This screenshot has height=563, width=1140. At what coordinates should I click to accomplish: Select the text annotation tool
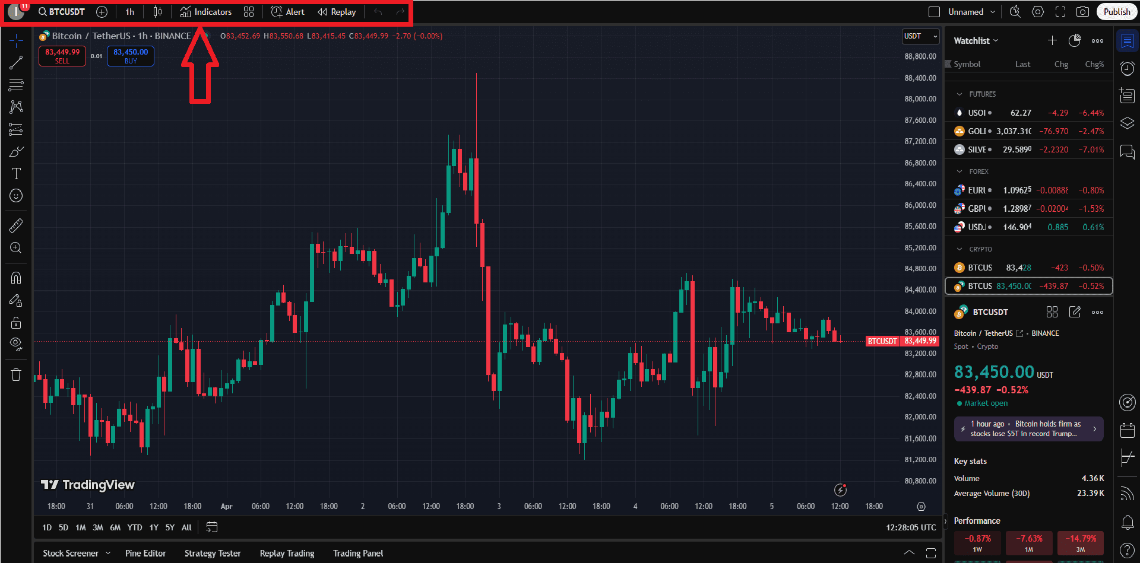pos(16,174)
